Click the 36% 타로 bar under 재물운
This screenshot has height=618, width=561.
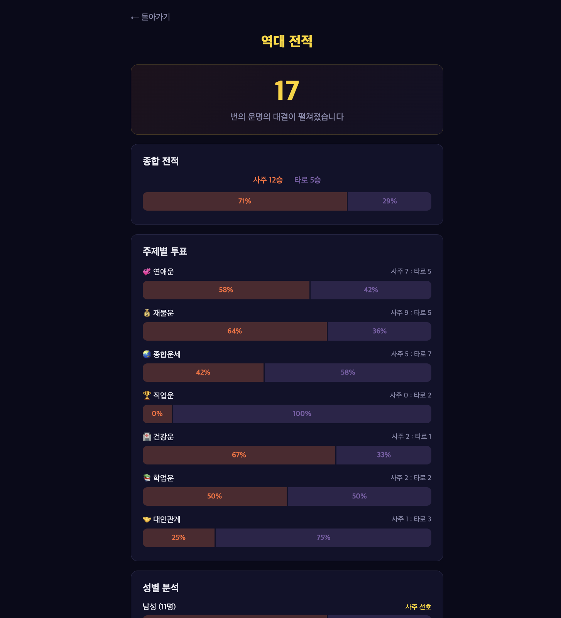pyautogui.click(x=379, y=331)
